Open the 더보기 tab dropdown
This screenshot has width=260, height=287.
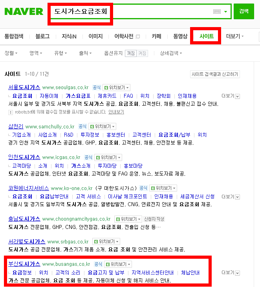[235, 36]
